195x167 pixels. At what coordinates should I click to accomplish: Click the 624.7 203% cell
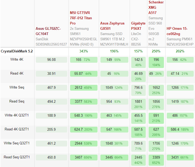pos(84,129)
